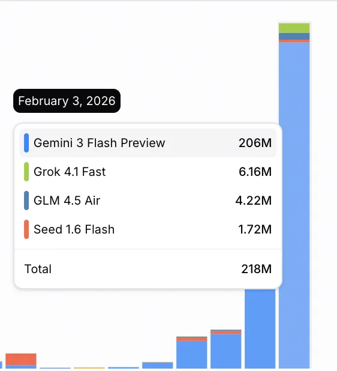The image size is (337, 371).
Task: Click the 4.22M value in tooltip
Action: [253, 201]
